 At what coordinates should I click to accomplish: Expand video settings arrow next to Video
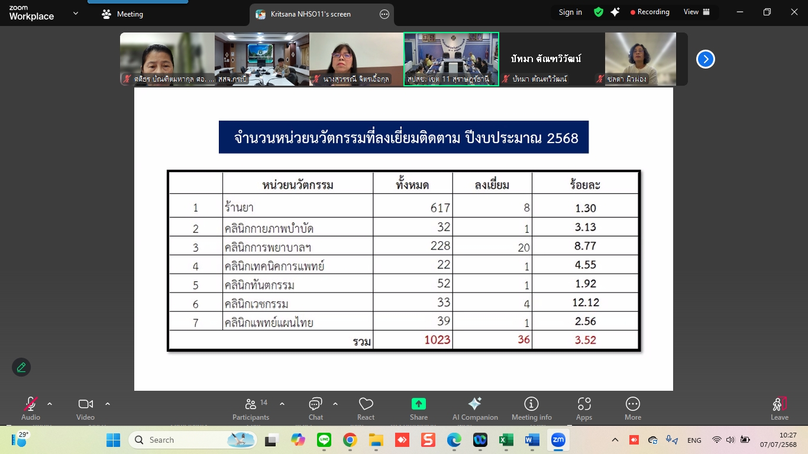108,404
